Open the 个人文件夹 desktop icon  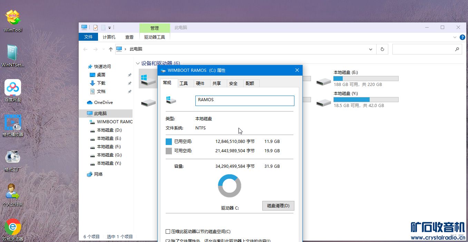pyautogui.click(x=13, y=195)
